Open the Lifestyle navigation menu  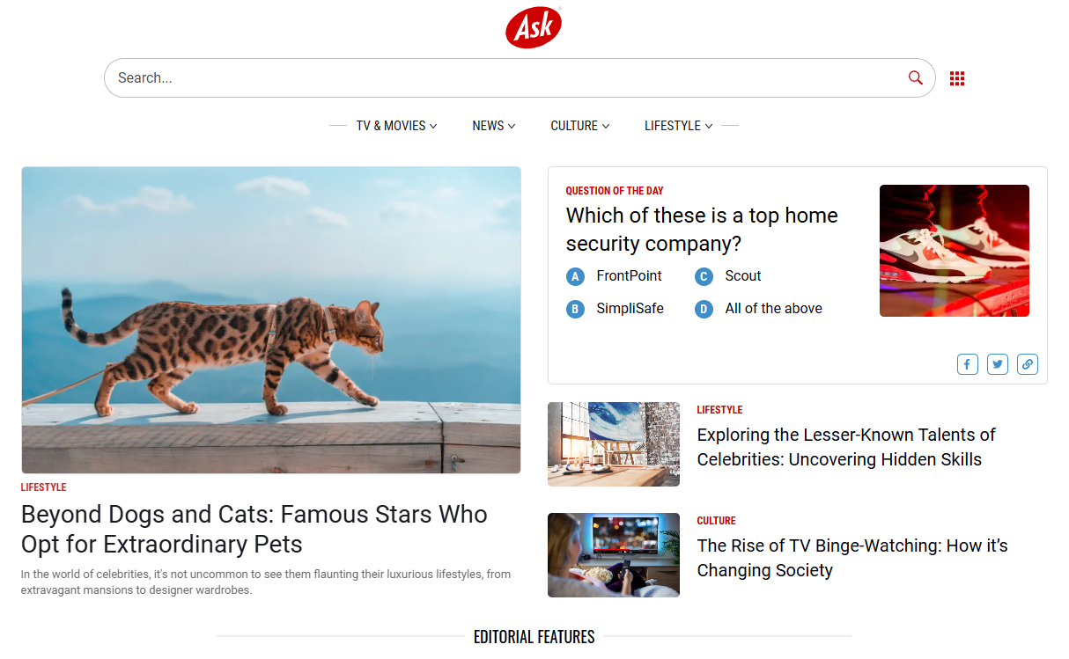pos(678,126)
